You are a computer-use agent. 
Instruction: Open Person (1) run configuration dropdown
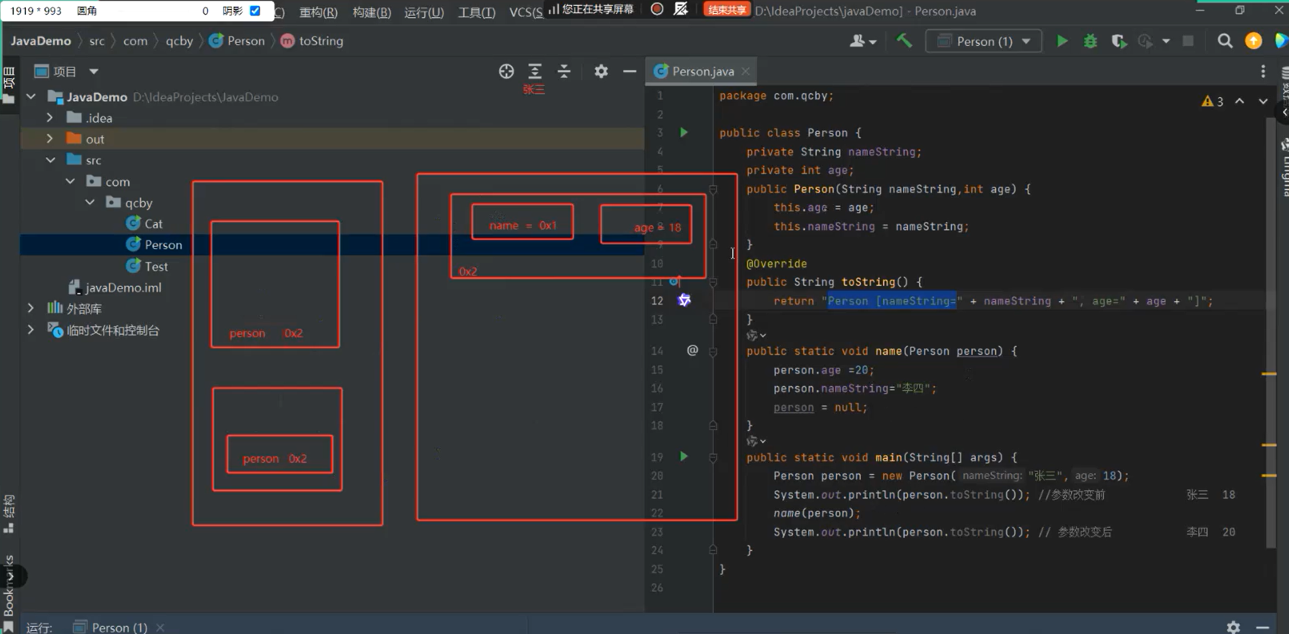(x=983, y=41)
